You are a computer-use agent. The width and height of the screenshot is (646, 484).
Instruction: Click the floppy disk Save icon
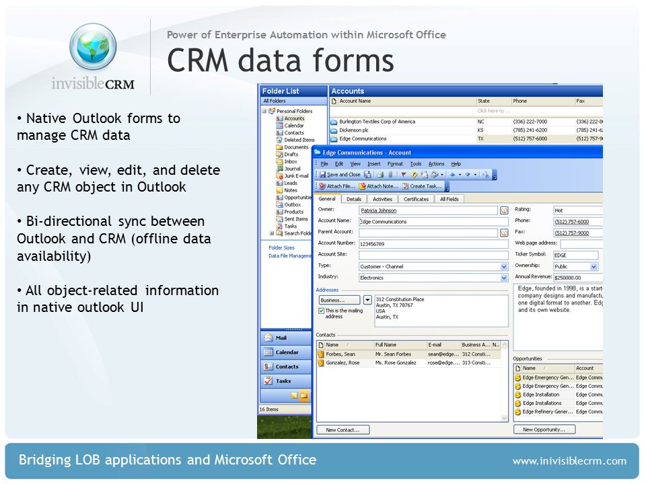pos(367,175)
